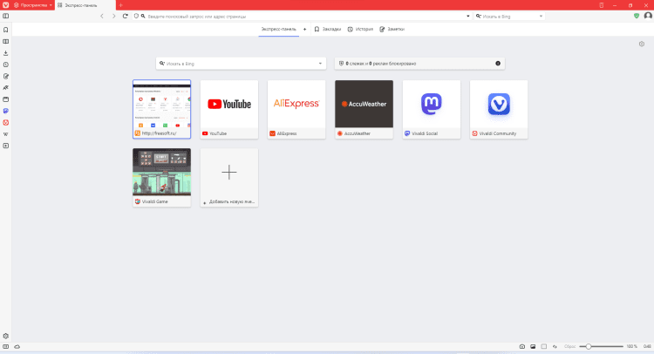The height and width of the screenshot is (354, 654).
Task: Switch to История start page tab
Action: tap(360, 29)
